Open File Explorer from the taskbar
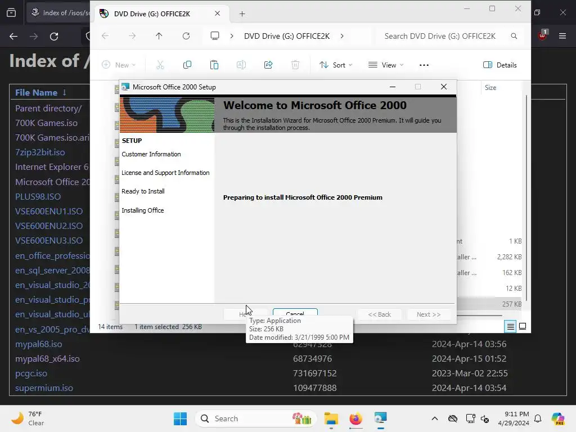Viewport: 576px width, 432px height. point(331,418)
